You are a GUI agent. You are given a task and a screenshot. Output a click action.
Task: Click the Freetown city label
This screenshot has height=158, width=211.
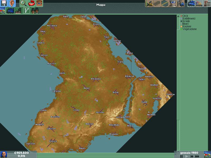(43, 55)
